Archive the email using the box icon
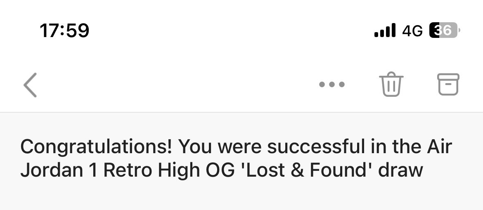This screenshot has height=210, width=483. point(448,84)
